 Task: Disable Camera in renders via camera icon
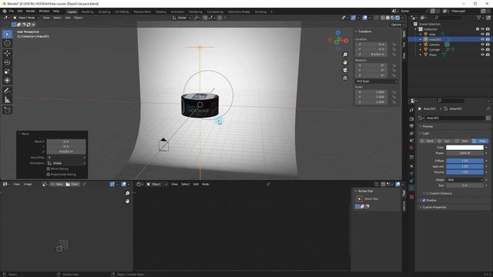pos(488,45)
